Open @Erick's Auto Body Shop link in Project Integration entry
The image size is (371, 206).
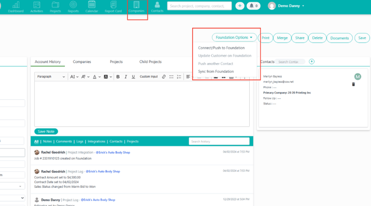113,152
